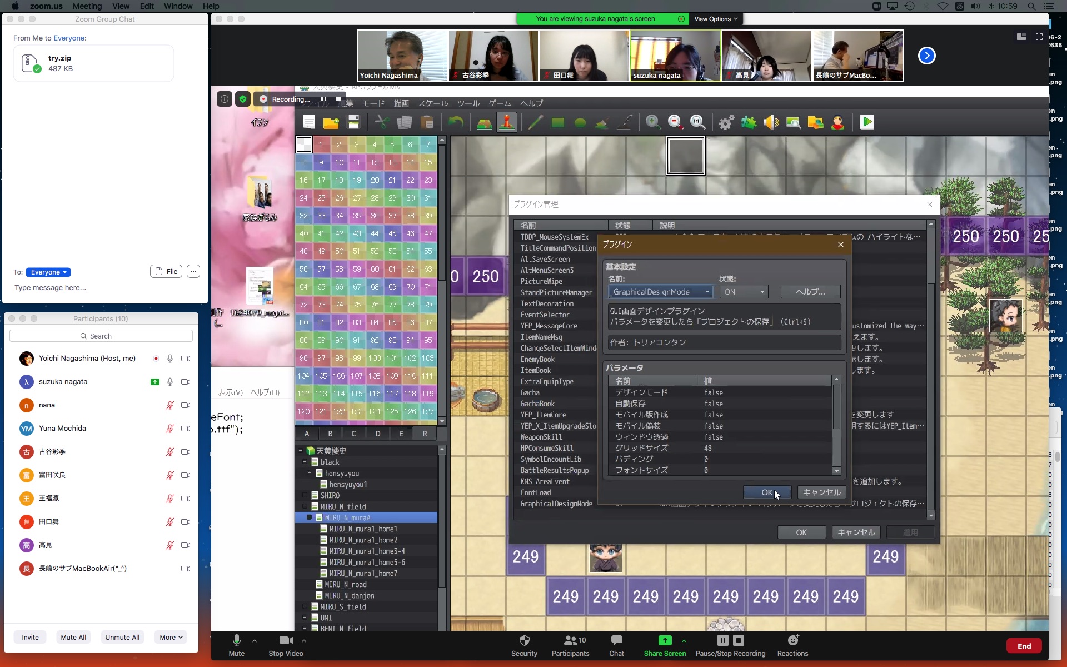This screenshot has width=1067, height=667.
Task: Pause the Zoom recording indicator
Action: (323, 99)
